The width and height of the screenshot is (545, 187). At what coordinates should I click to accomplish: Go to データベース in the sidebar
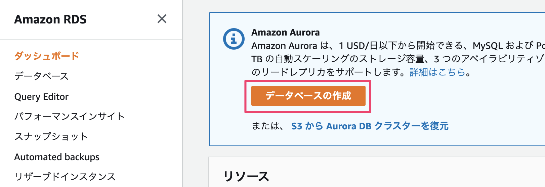41,76
